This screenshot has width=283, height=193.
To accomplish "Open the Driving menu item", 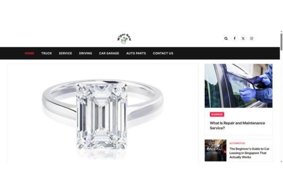I will coord(85,53).
